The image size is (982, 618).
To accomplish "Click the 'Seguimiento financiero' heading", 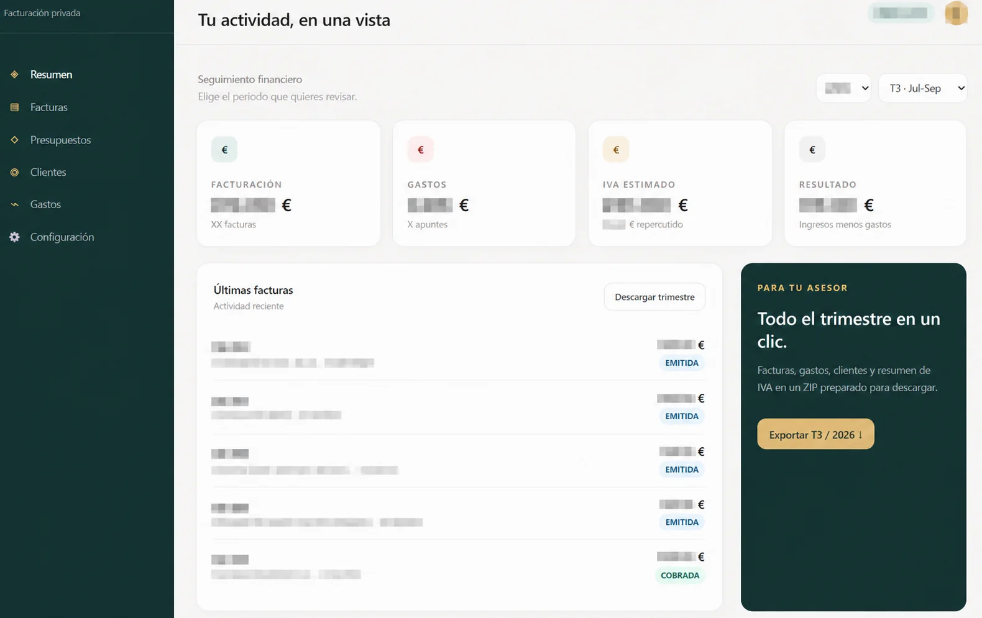I will click(250, 80).
